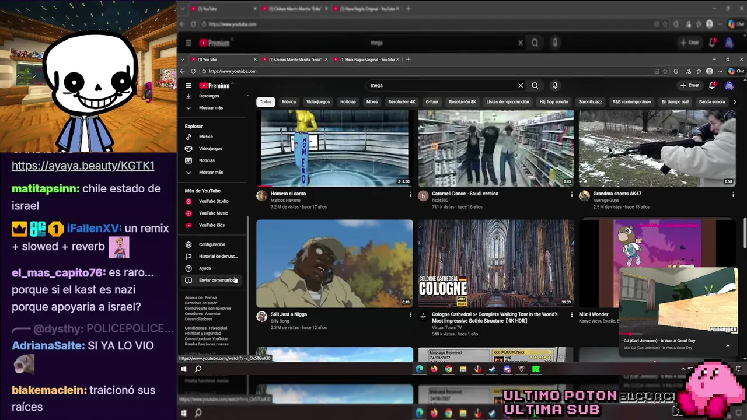Open Firefox in the upper inner taskbar
The height and width of the screenshot is (420, 747).
point(434,369)
